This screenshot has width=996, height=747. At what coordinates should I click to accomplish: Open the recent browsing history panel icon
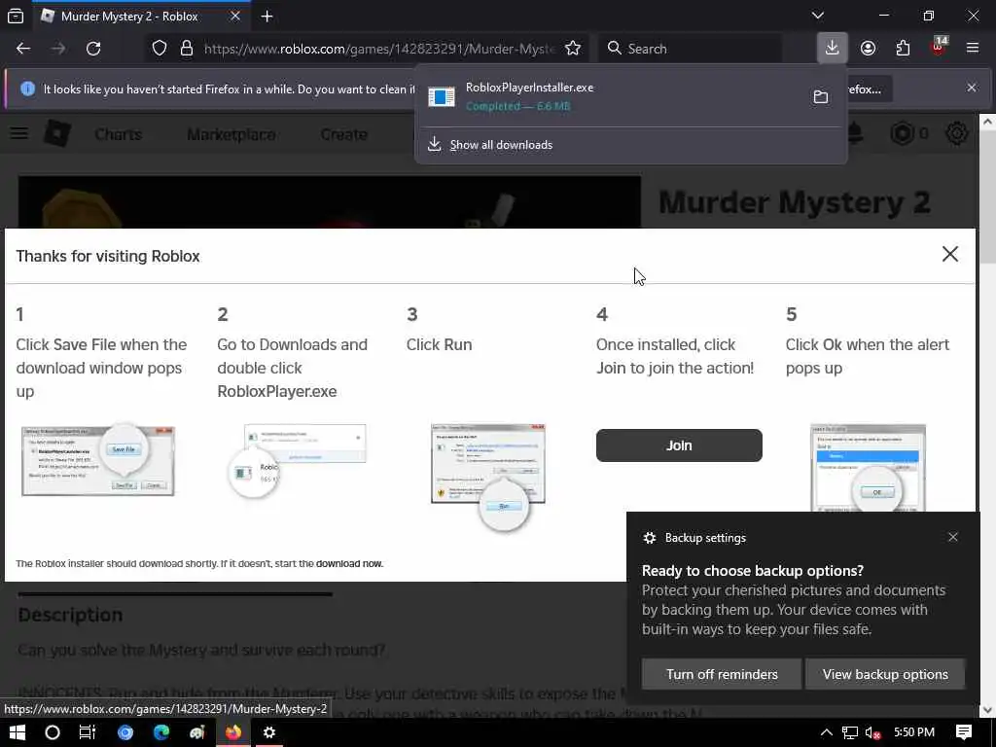pos(16,16)
